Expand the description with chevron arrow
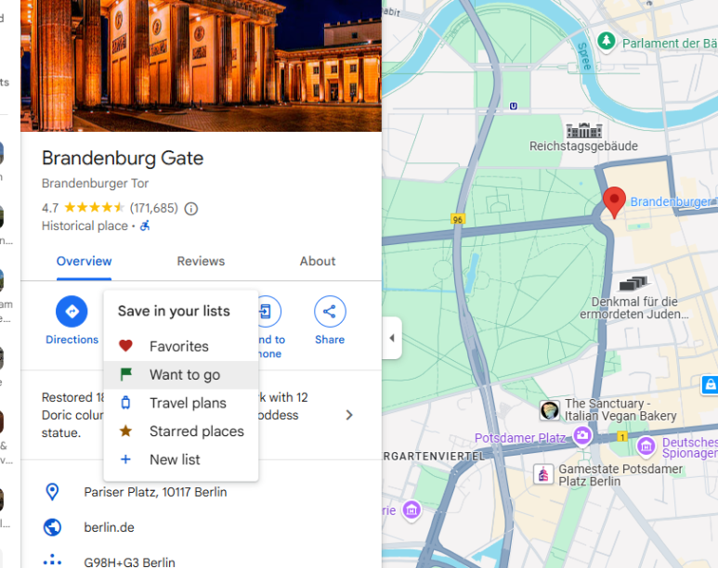Image resolution: width=718 pixels, height=568 pixels. pos(349,415)
